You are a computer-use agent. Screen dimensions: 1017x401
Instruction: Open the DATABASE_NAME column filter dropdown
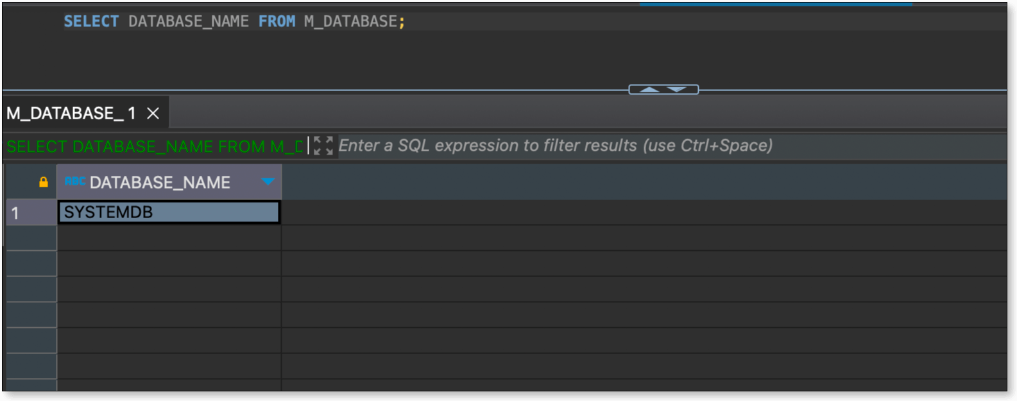(268, 182)
